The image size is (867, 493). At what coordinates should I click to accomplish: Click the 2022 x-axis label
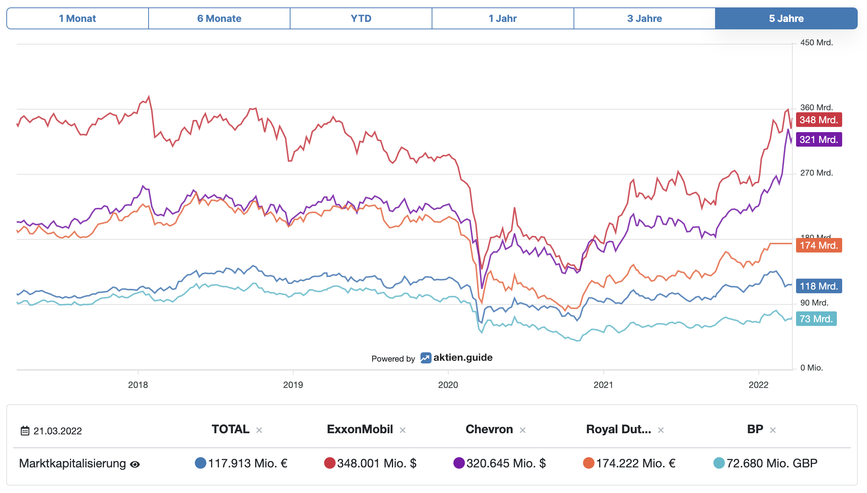pyautogui.click(x=759, y=385)
